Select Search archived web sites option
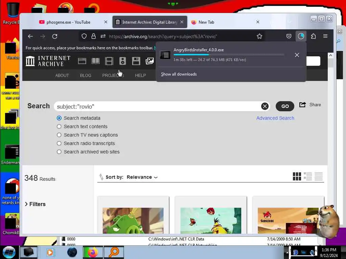346x259 pixels. (x=59, y=152)
